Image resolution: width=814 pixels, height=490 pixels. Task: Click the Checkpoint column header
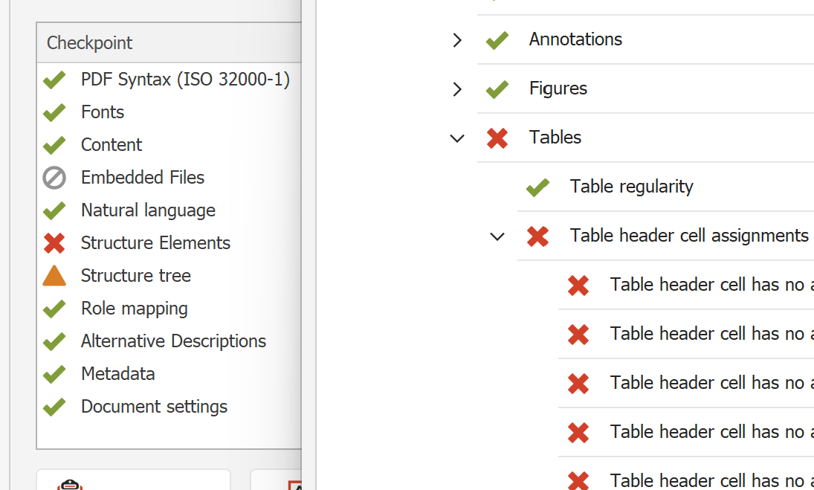tap(90, 43)
